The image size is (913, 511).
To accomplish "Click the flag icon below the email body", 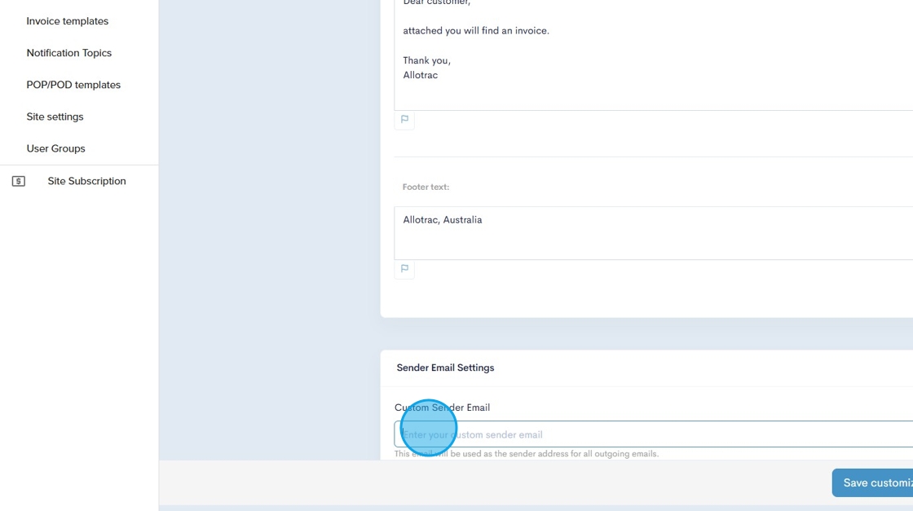I will pos(404,120).
